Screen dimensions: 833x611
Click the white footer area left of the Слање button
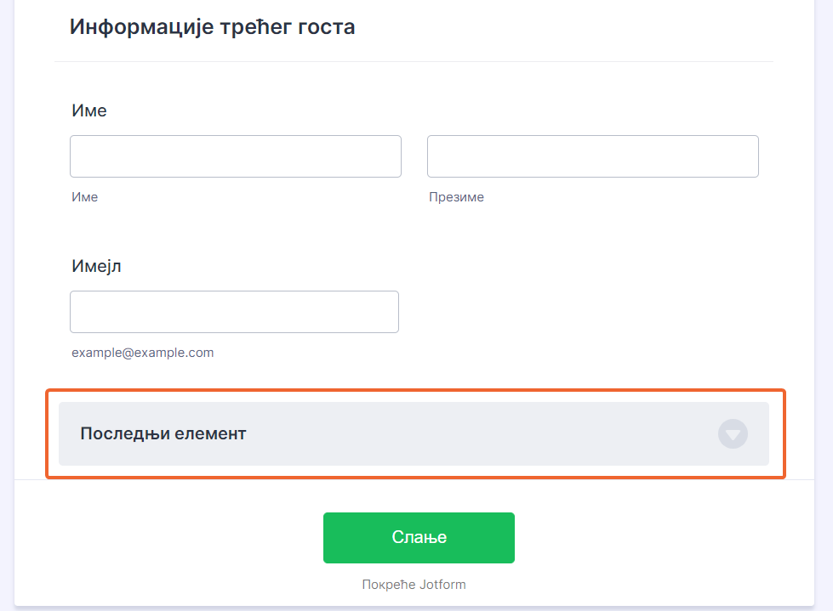(170, 538)
